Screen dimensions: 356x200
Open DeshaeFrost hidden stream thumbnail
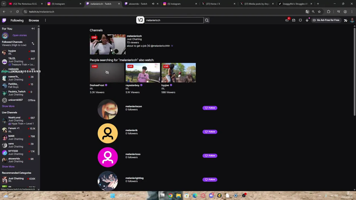coord(107,73)
